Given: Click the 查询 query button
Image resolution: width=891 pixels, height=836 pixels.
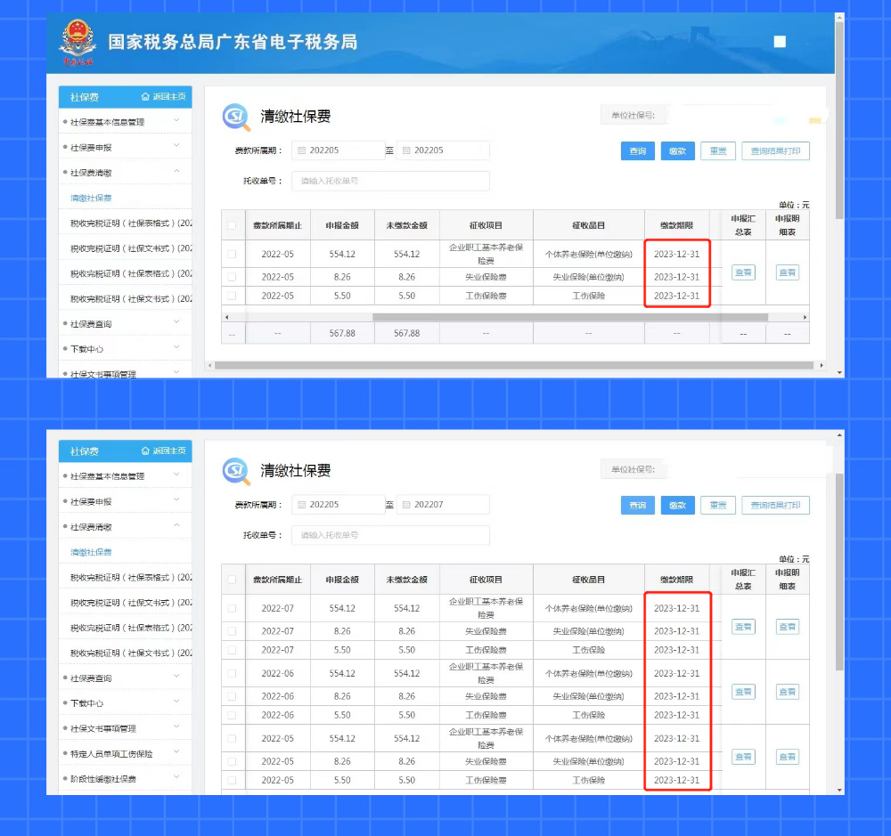Looking at the screenshot, I should point(636,150).
